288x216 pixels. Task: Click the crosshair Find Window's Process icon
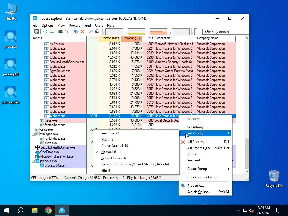97,31
